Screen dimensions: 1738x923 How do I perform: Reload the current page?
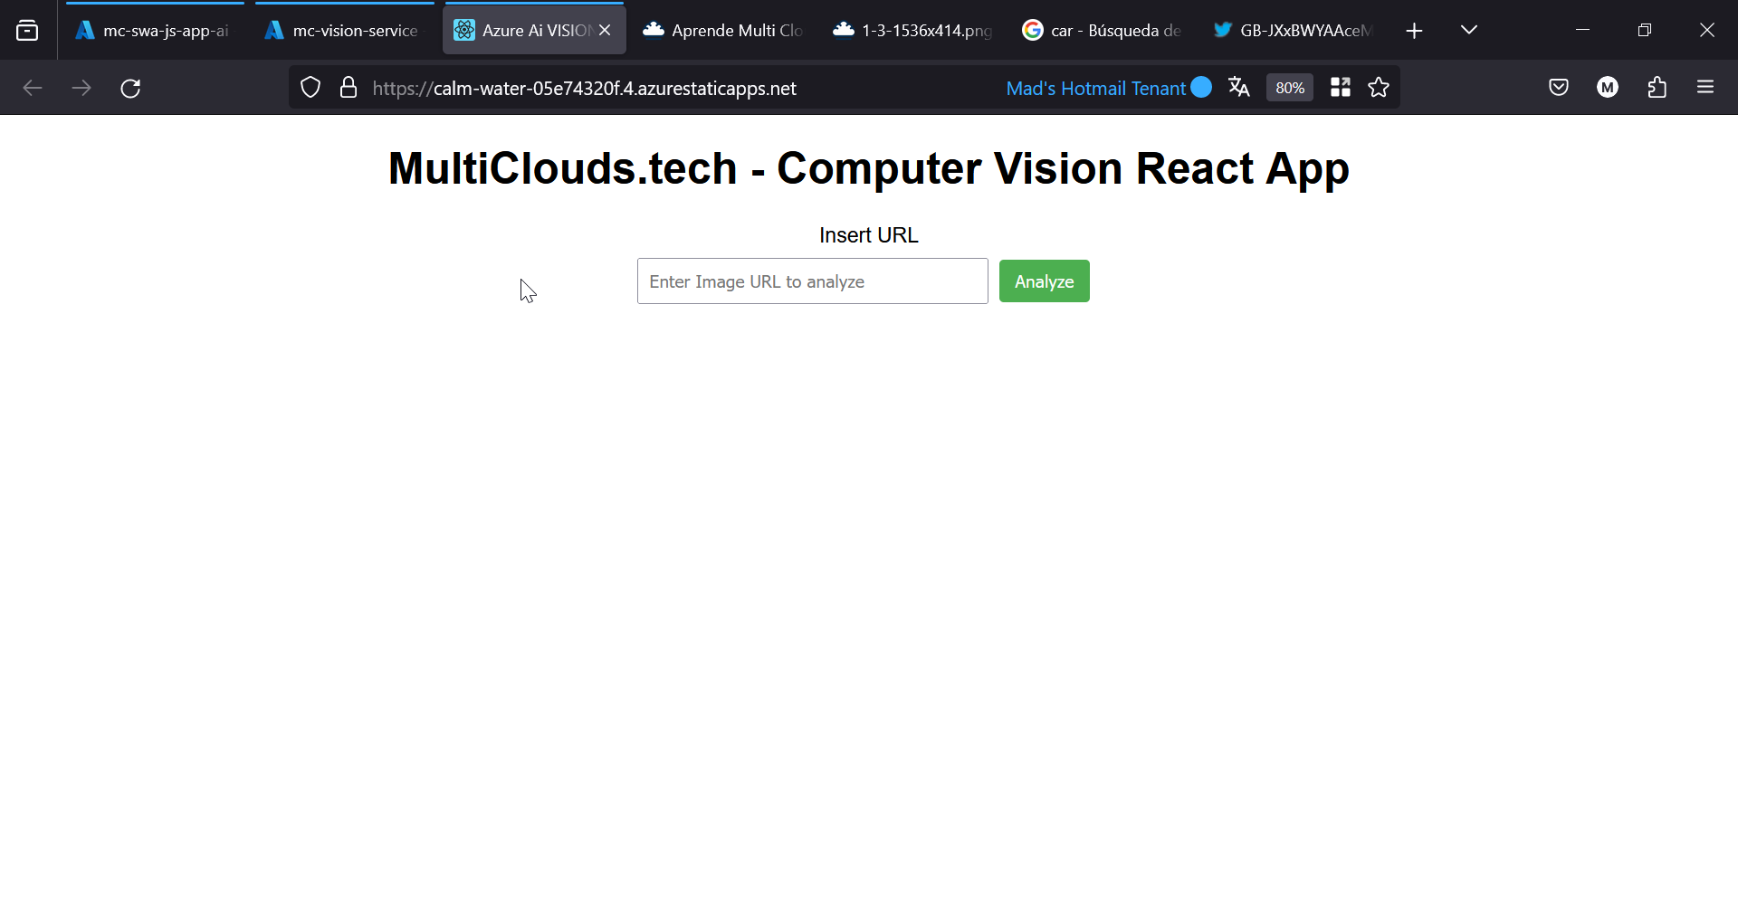130,88
